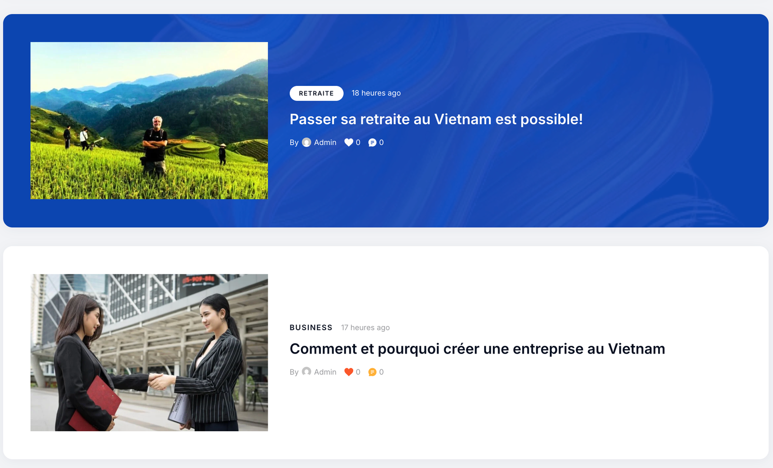Open Admin avatar on the business post
The image size is (773, 468).
click(x=307, y=372)
